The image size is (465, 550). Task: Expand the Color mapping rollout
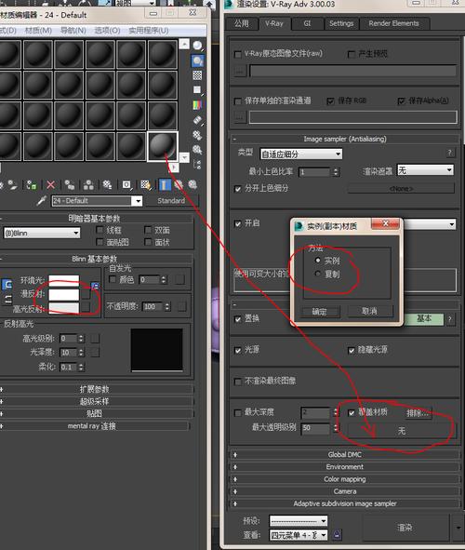pos(344,479)
